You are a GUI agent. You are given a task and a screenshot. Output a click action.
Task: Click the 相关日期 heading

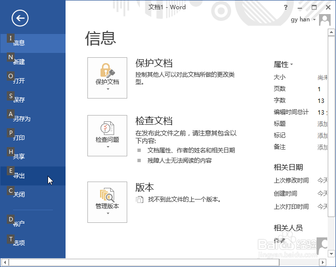[x=288, y=167]
